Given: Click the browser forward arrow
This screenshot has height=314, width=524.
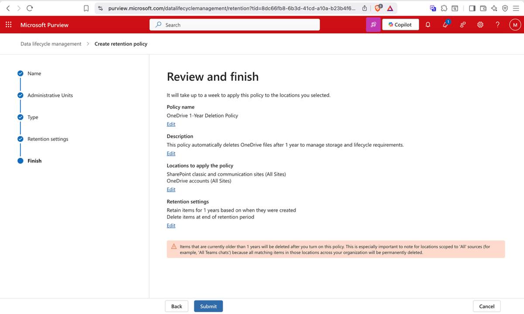Looking at the screenshot, I should point(18,8).
